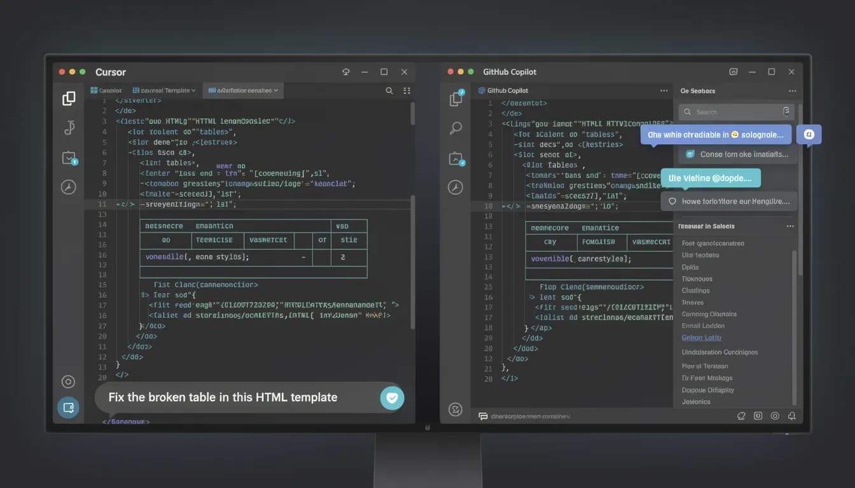Click the small blue bubble icon beside the tooltip
Screen dimensions: 855x488
point(809,135)
